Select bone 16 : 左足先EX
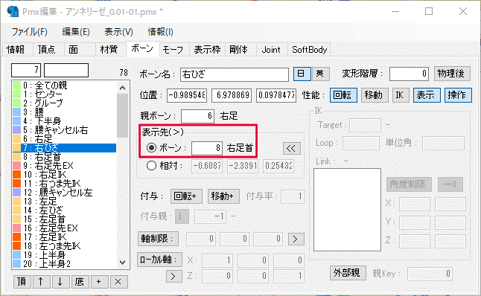 tap(64, 228)
